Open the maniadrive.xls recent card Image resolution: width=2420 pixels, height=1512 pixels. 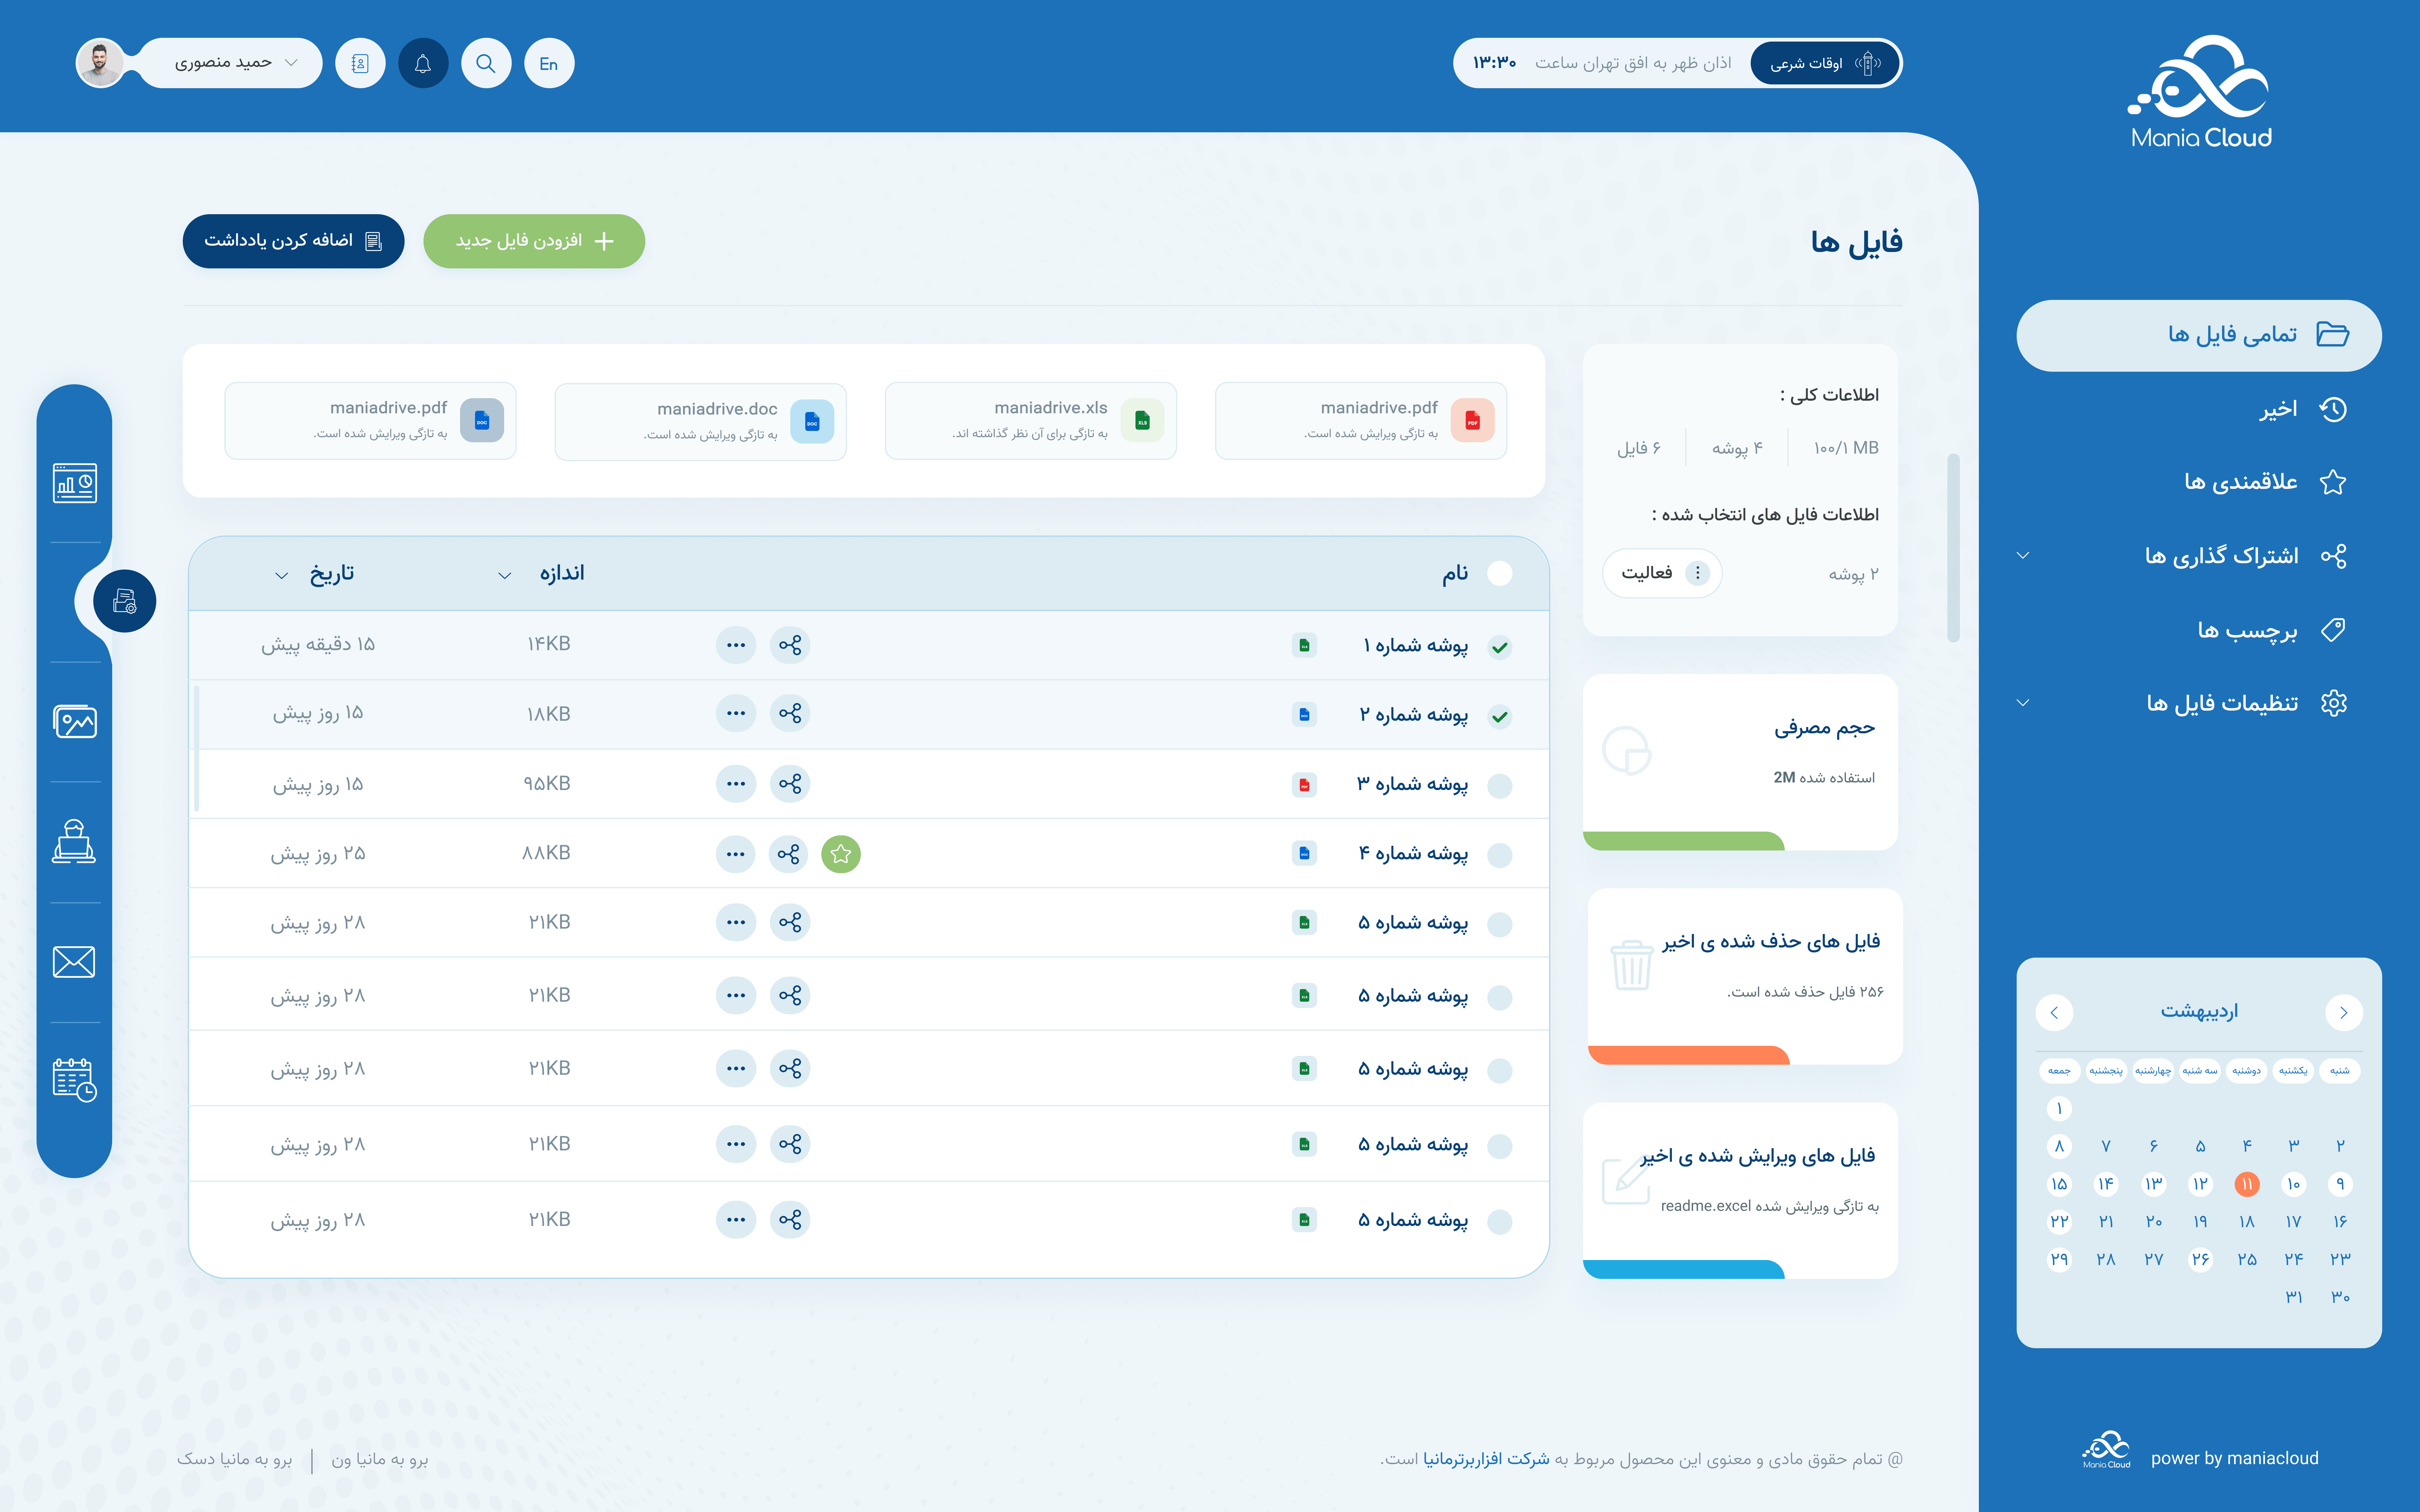point(1031,421)
